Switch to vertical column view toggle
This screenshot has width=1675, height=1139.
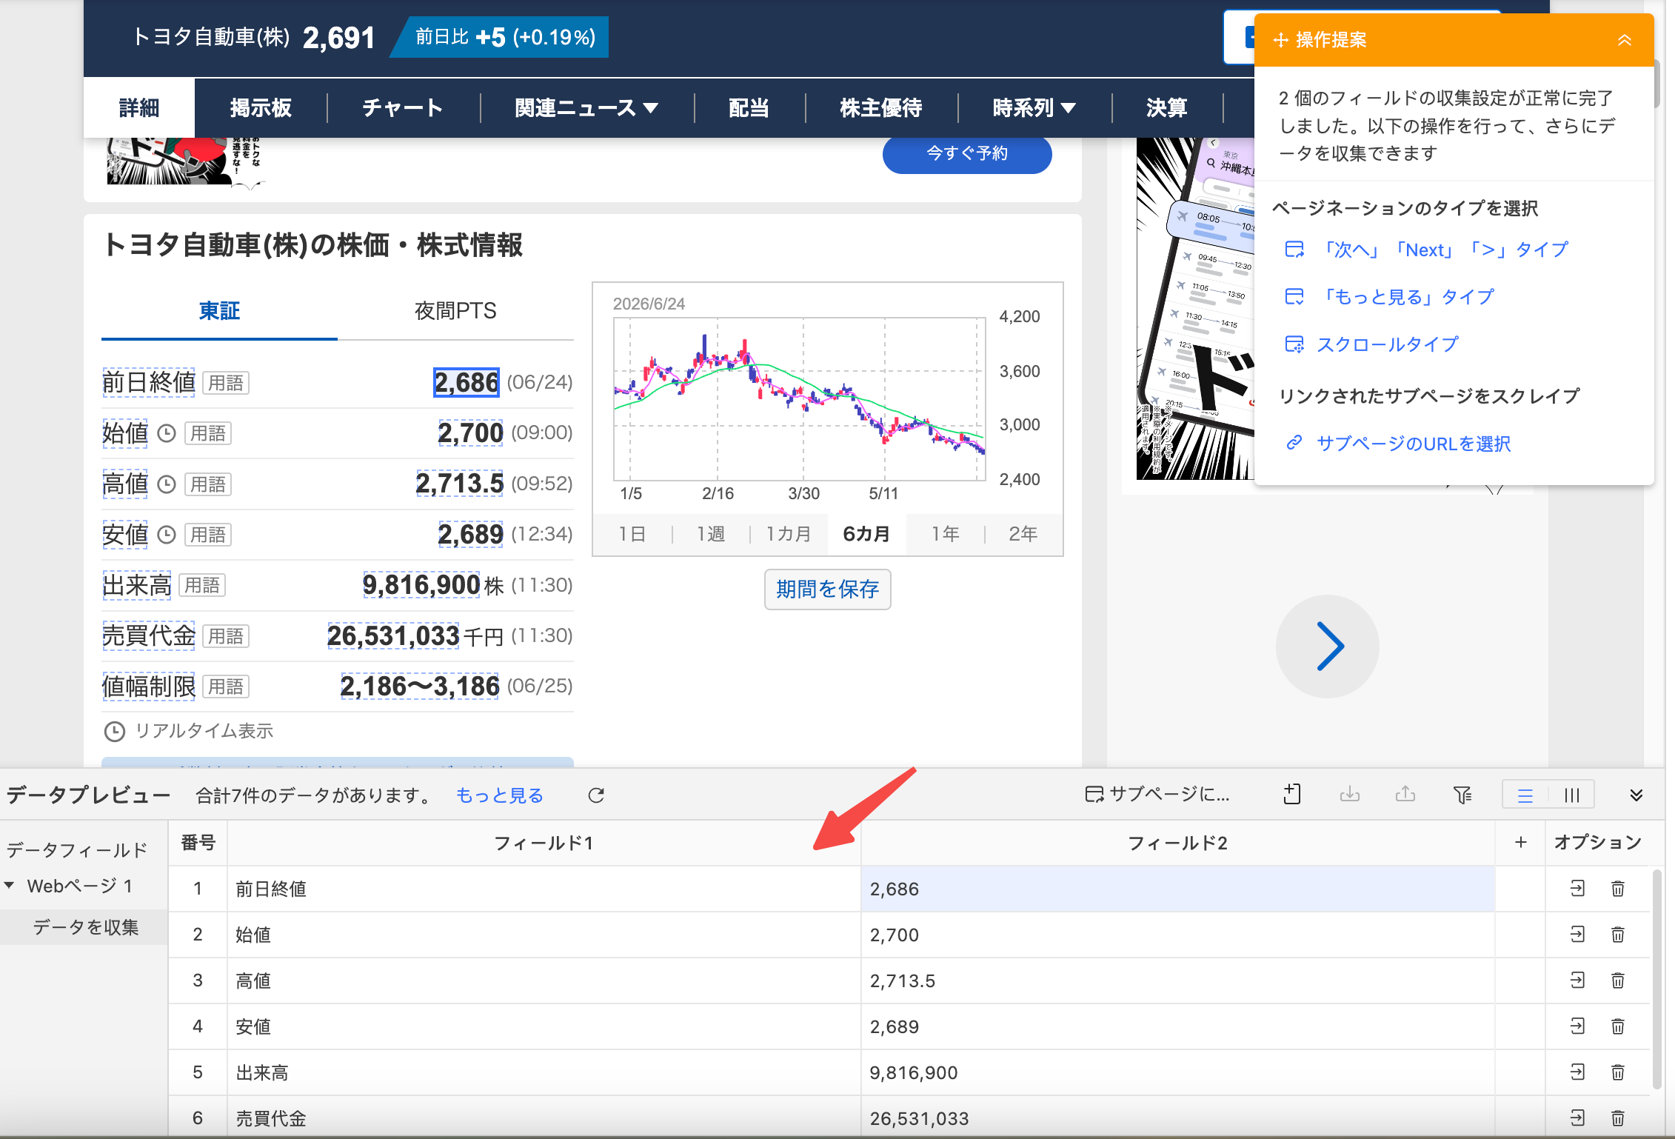click(1571, 795)
